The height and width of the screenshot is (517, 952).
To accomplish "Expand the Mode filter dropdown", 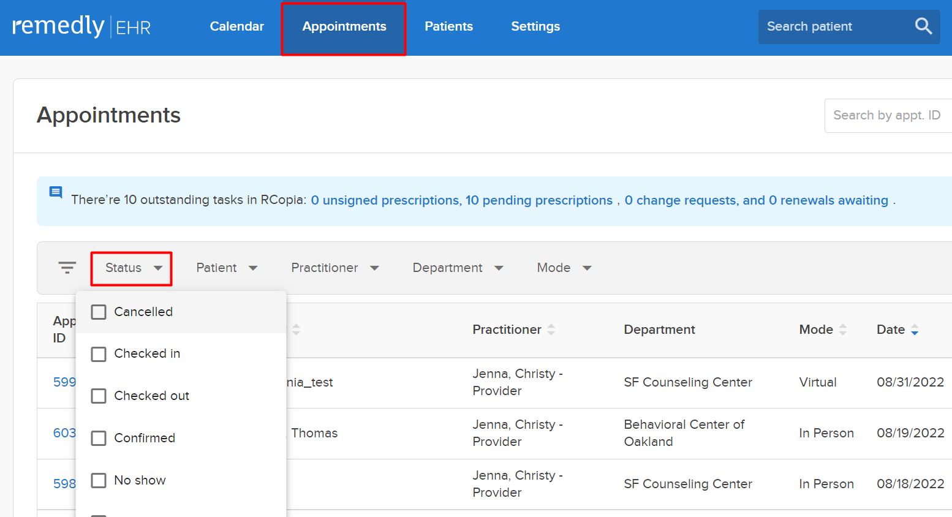I will (564, 268).
